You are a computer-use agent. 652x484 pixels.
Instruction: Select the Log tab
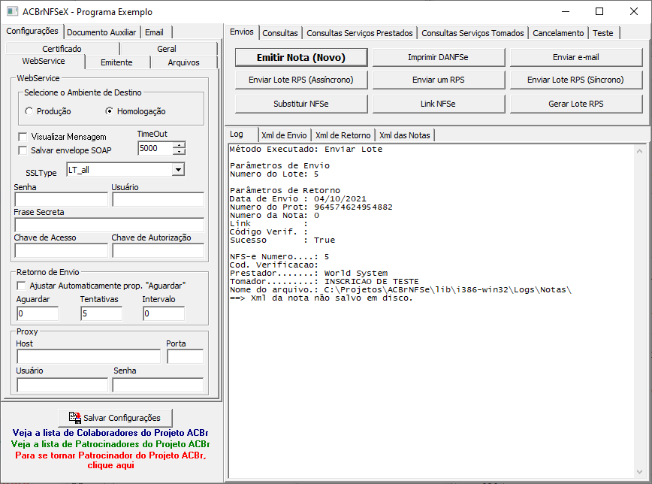[x=237, y=135]
